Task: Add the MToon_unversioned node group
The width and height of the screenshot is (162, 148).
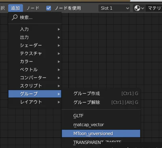Action: 101,133
